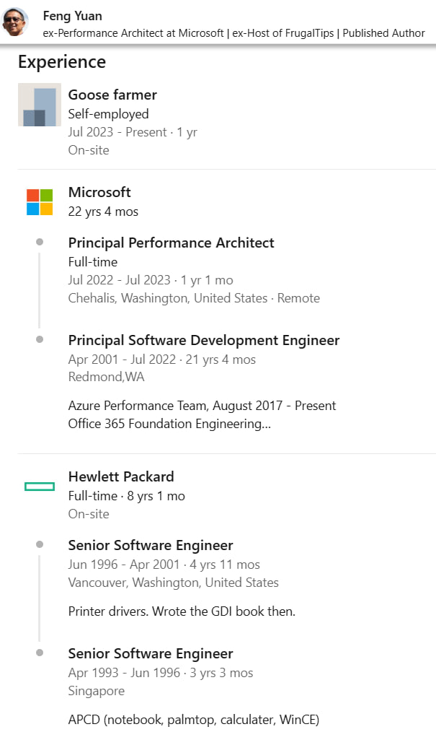
Task: Click the Senior Software Engineer role in Vancouver
Action: click(x=151, y=545)
